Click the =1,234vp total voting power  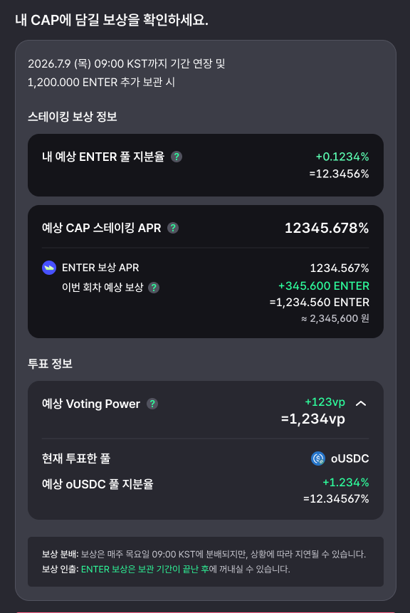313,419
